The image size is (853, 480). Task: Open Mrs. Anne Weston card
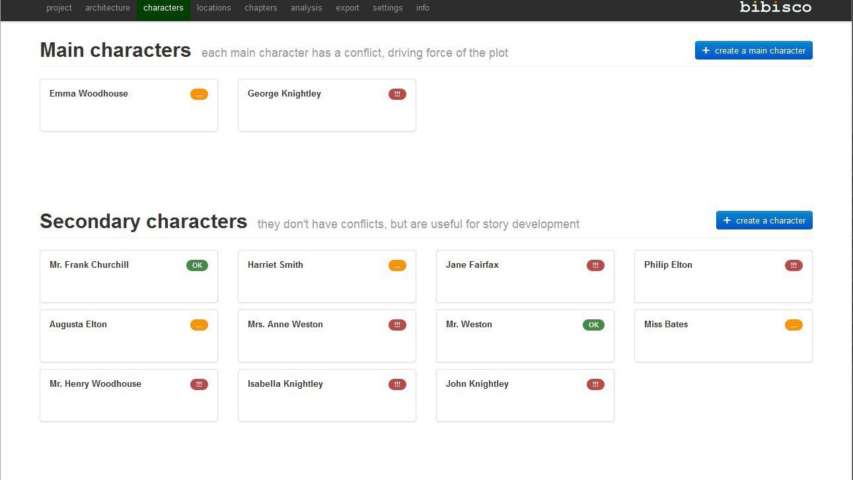click(x=327, y=336)
